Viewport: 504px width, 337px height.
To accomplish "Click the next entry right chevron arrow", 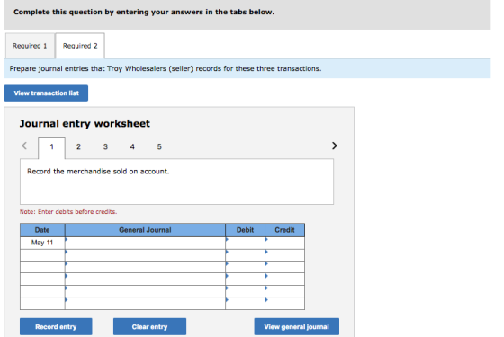I will [x=334, y=146].
